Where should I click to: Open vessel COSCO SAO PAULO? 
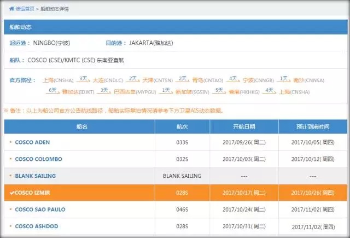40,210
